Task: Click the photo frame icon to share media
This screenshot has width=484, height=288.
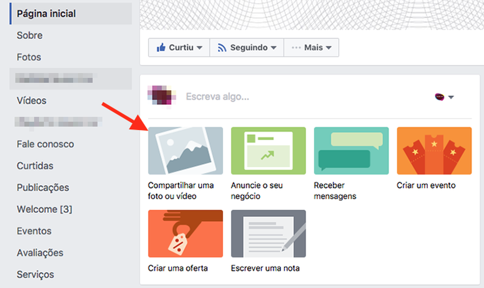Action: (185, 150)
